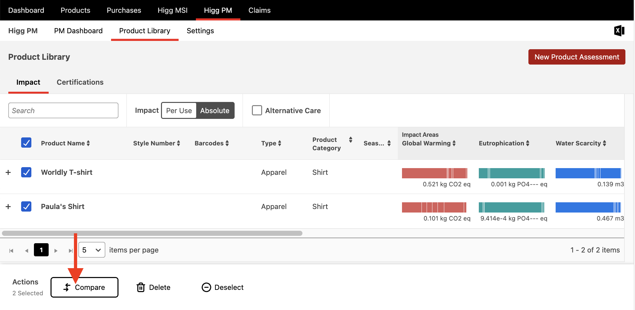Click Worldly T-shirt's teal Eutrophication bar
Screen dimensions: 635x310
pyautogui.click(x=511, y=173)
